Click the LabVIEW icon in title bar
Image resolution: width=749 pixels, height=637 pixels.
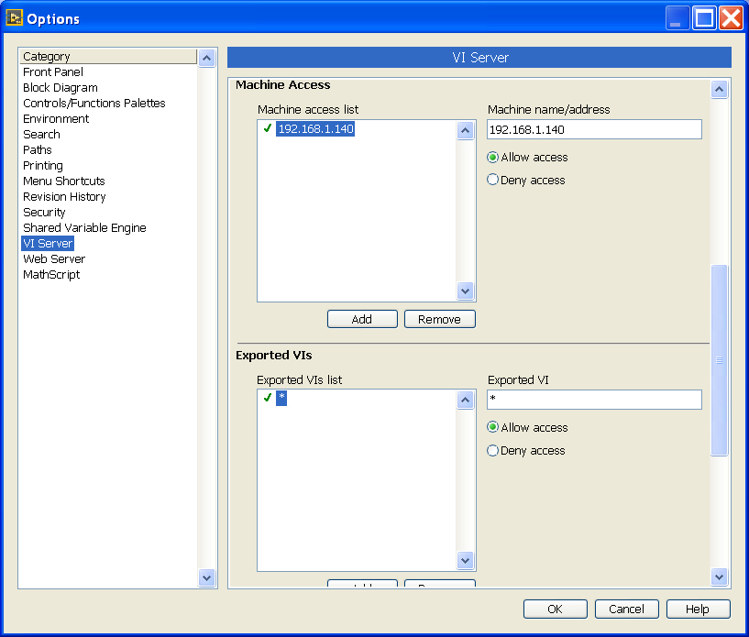[15, 18]
